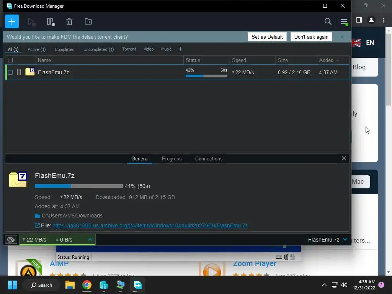
Task: Show the All (1) downloads tab
Action: point(13,49)
